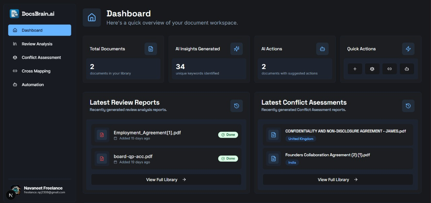Go to Review Analysis in sidebar
The height and width of the screenshot is (203, 431).
pos(40,44)
